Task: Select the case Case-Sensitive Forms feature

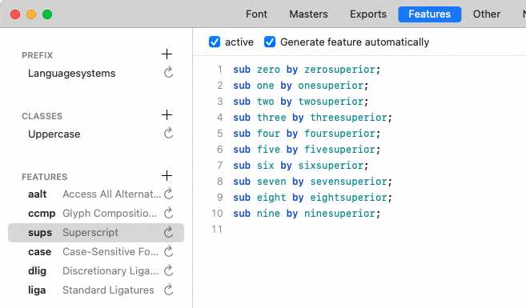Action: 96,252
